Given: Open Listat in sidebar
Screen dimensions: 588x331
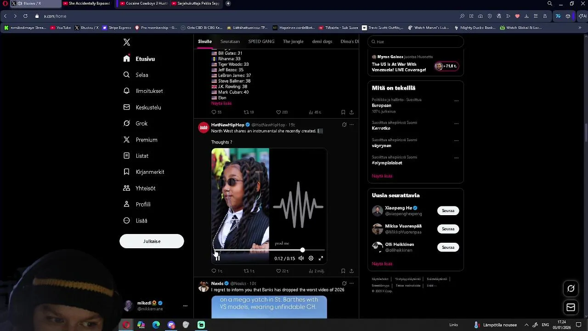Looking at the screenshot, I should click(136, 156).
